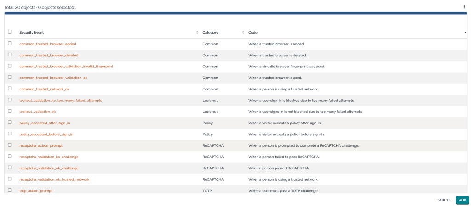Click the Category column header
Image resolution: width=471 pixels, height=207 pixels.
[x=210, y=33]
